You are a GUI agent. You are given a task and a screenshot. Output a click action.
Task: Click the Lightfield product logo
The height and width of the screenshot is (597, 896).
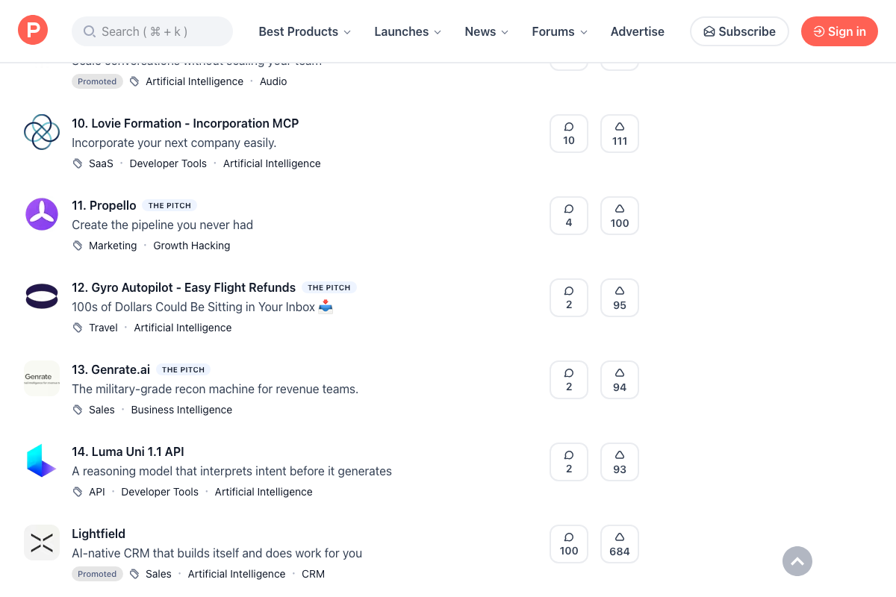(x=42, y=543)
